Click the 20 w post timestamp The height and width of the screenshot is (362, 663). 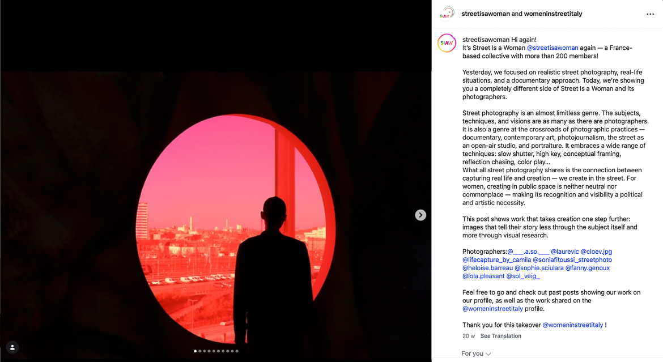coord(469,336)
